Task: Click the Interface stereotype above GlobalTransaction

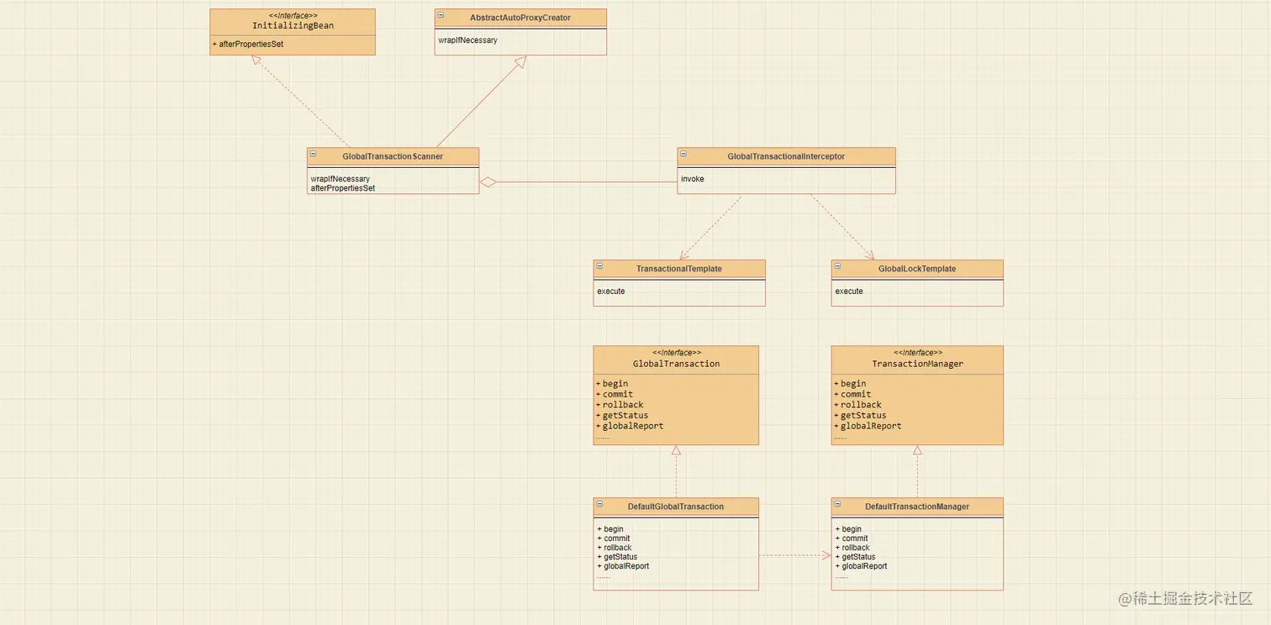Action: [x=677, y=353]
